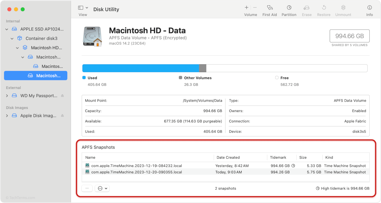Click the Erase icon in the toolbar
Image resolution: width=381 pixels, height=203 pixels.
click(x=307, y=8)
